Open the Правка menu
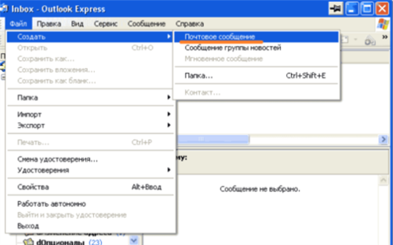Image resolution: width=393 pixels, height=245 pixels. [49, 24]
